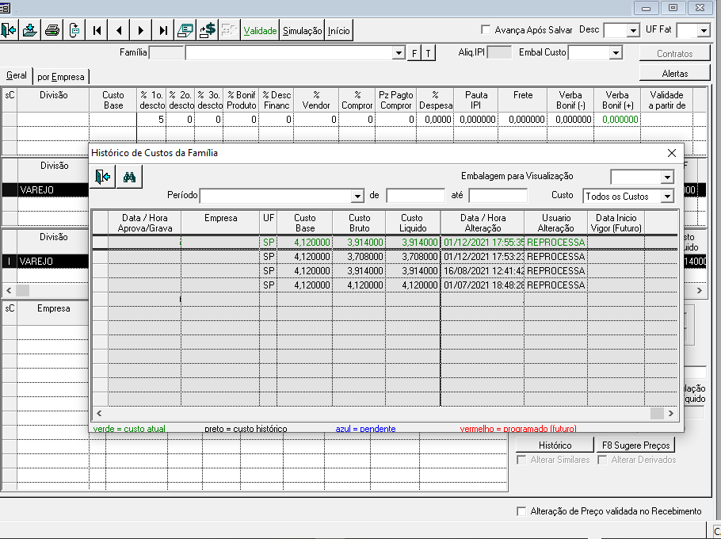Go to the next record
Image resolution: width=721 pixels, height=539 pixels.
pyautogui.click(x=141, y=30)
